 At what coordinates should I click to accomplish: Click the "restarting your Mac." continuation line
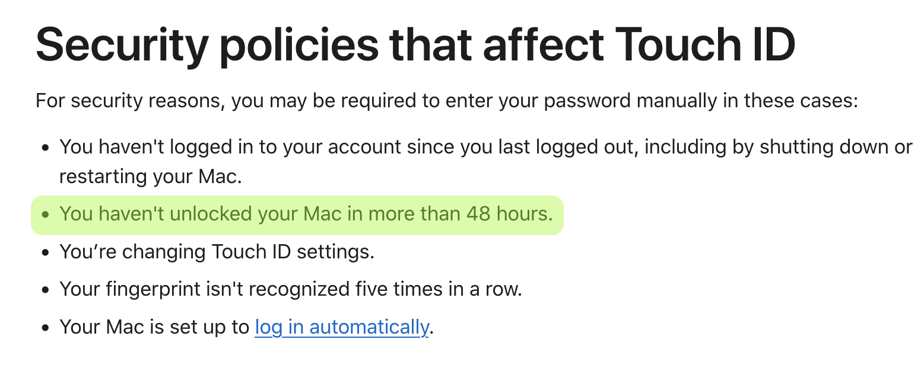(x=151, y=177)
